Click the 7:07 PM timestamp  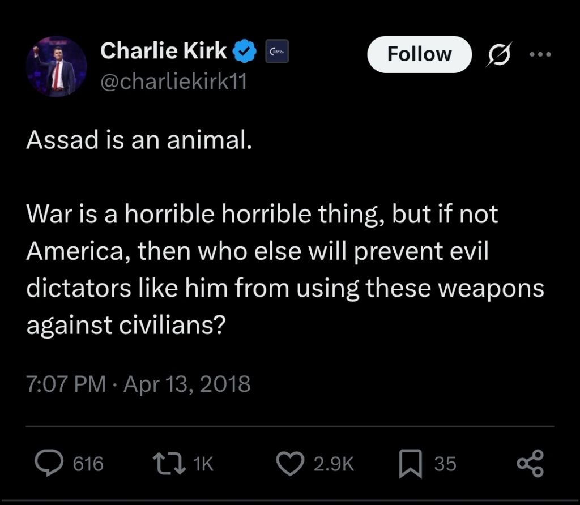[66, 384]
